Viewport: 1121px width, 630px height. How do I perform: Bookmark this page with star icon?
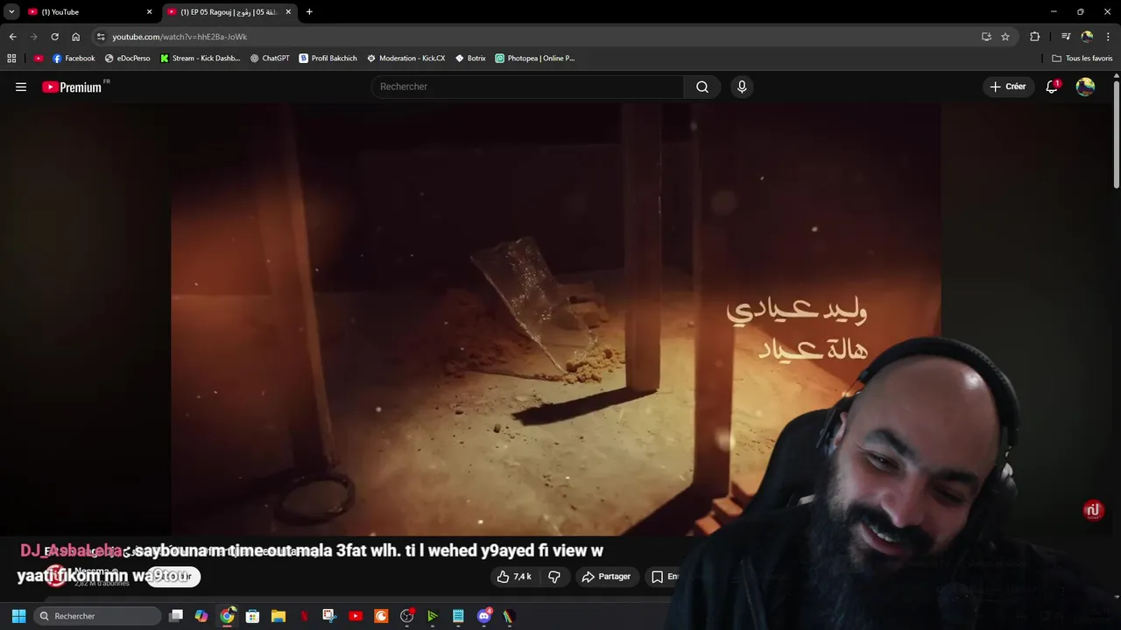[1005, 37]
